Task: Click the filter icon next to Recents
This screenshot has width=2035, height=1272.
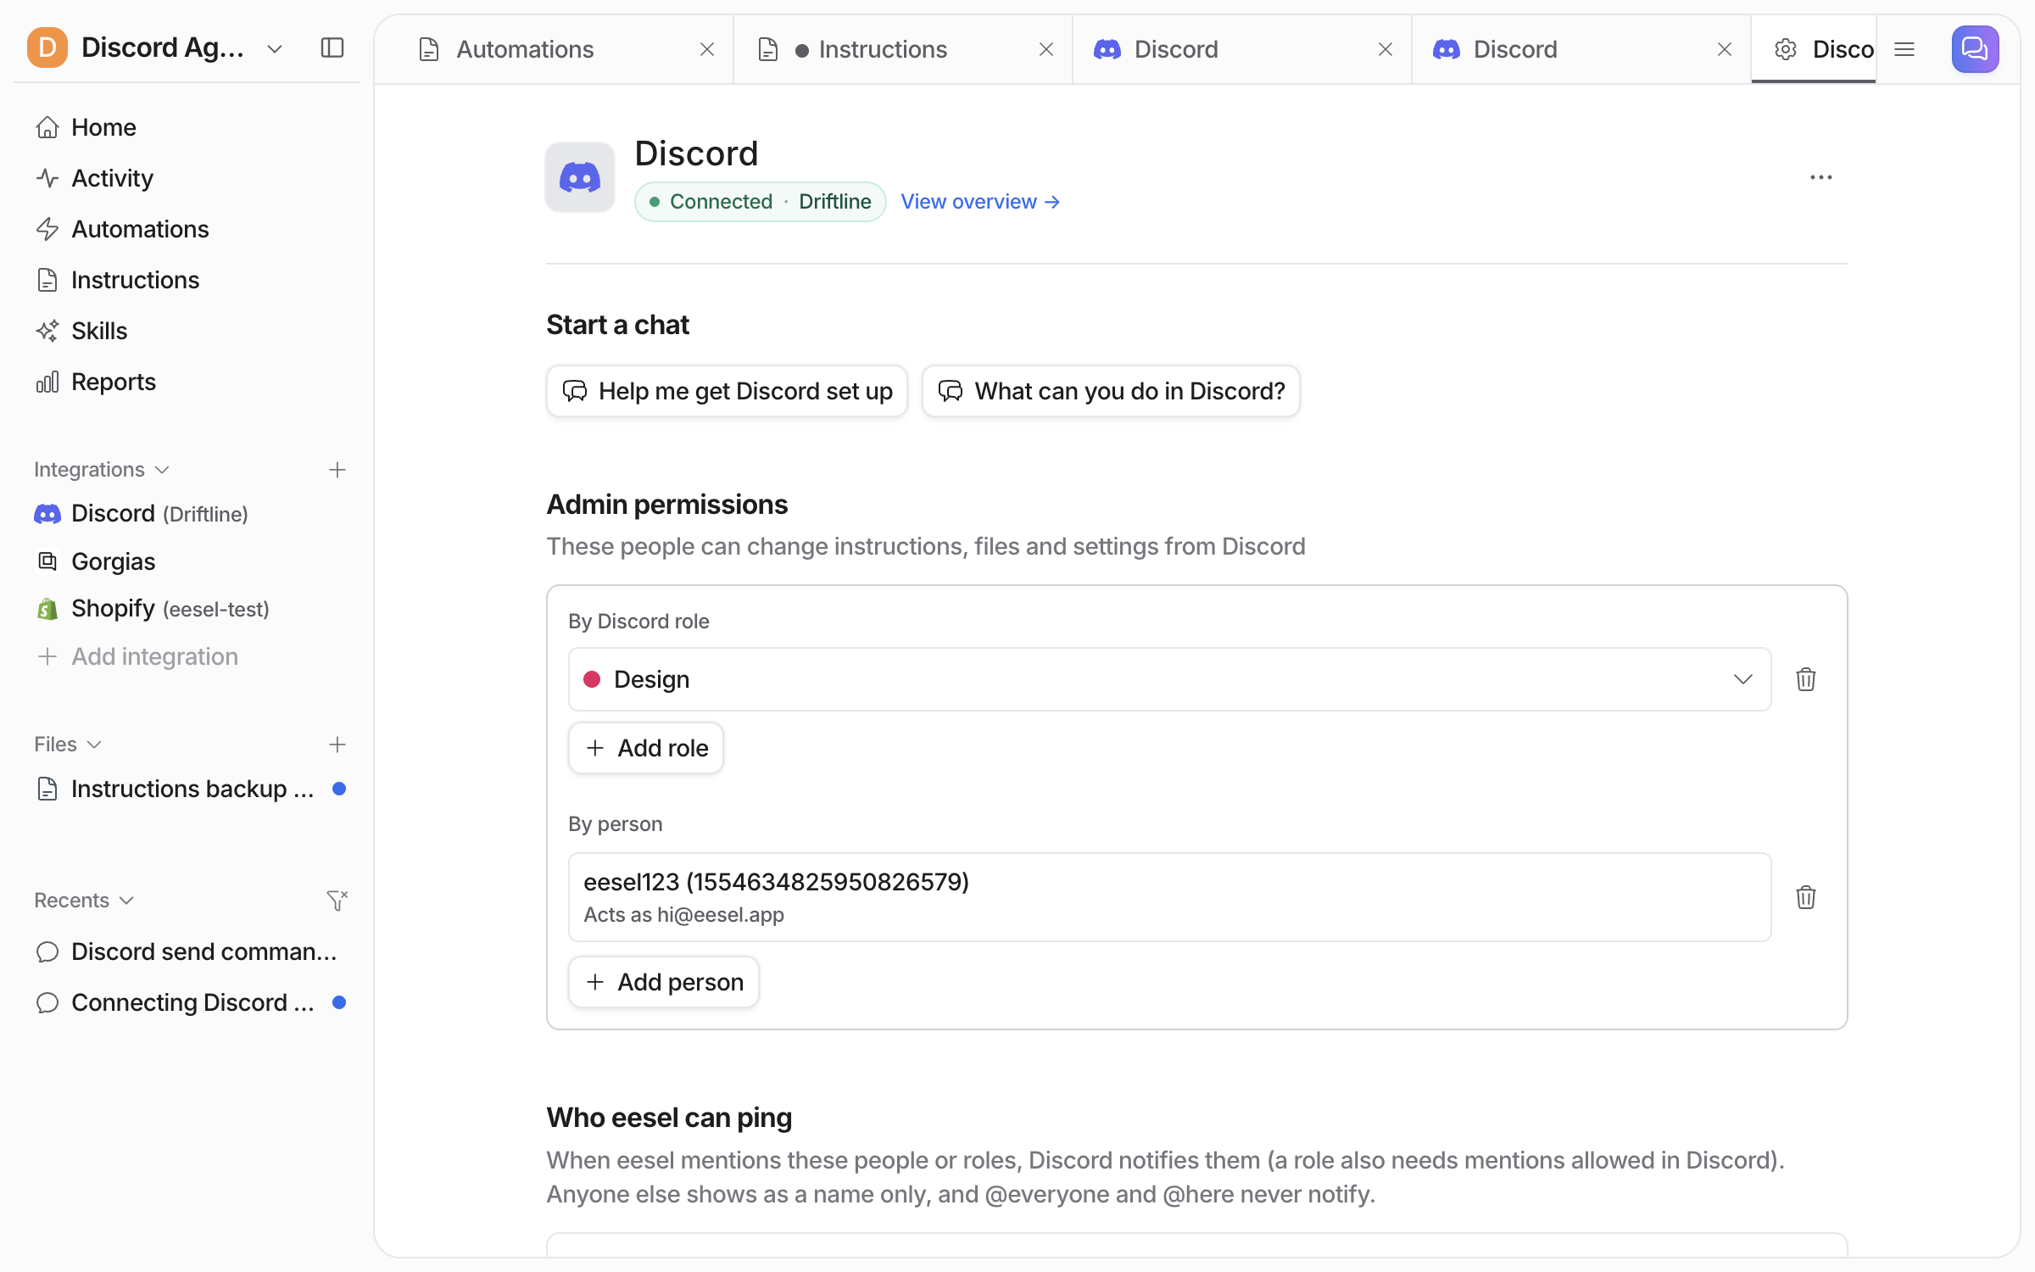Action: click(x=337, y=900)
